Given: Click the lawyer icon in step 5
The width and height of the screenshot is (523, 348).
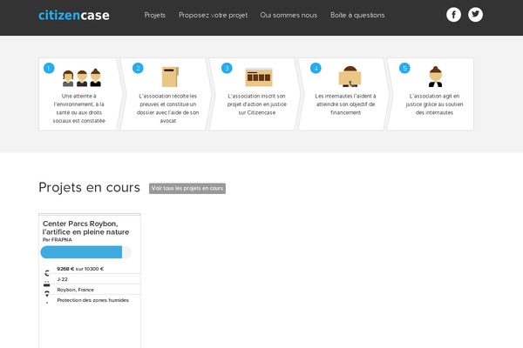Looking at the screenshot, I should click(435, 77).
